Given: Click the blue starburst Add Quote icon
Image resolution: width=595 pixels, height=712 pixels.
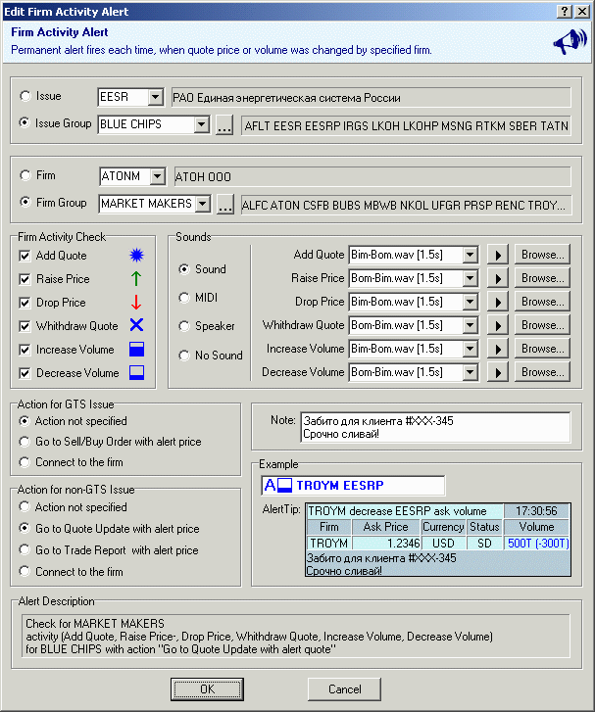Looking at the screenshot, I should 137,256.
